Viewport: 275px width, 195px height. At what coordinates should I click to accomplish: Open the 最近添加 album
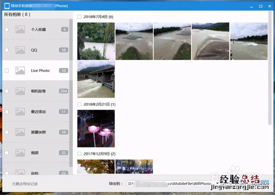[x=38, y=112]
